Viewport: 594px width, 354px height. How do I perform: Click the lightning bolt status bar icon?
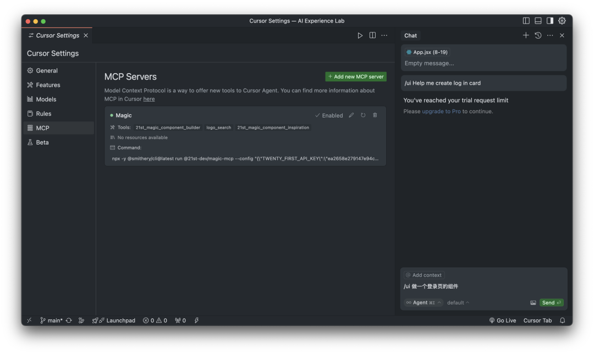pos(196,320)
